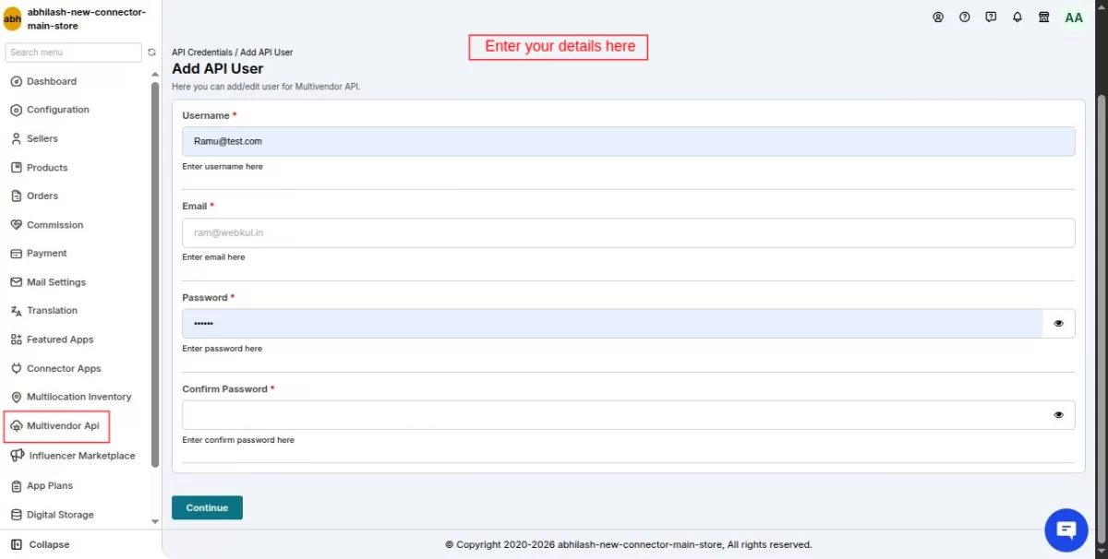This screenshot has height=559, width=1108.
Task: Click the orange abh store logo
Action: (x=13, y=18)
